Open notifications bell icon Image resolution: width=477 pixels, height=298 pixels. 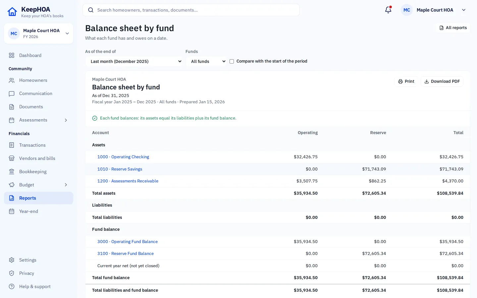click(x=388, y=10)
